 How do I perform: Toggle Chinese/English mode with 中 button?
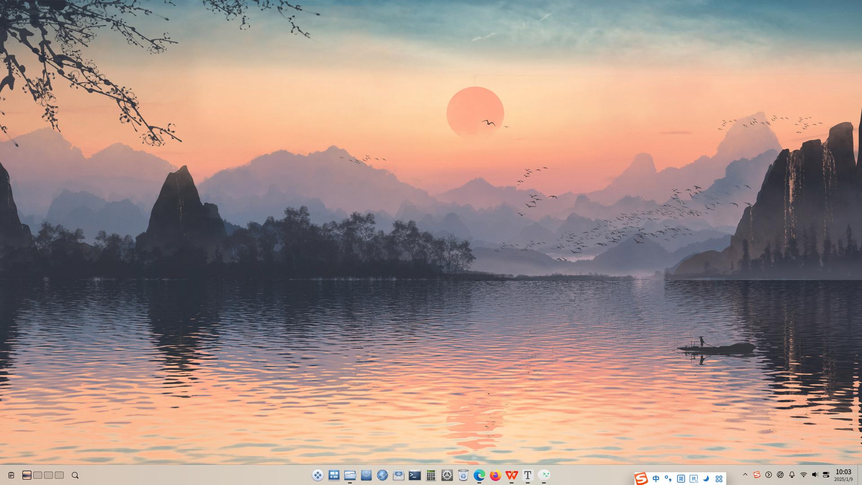656,479
